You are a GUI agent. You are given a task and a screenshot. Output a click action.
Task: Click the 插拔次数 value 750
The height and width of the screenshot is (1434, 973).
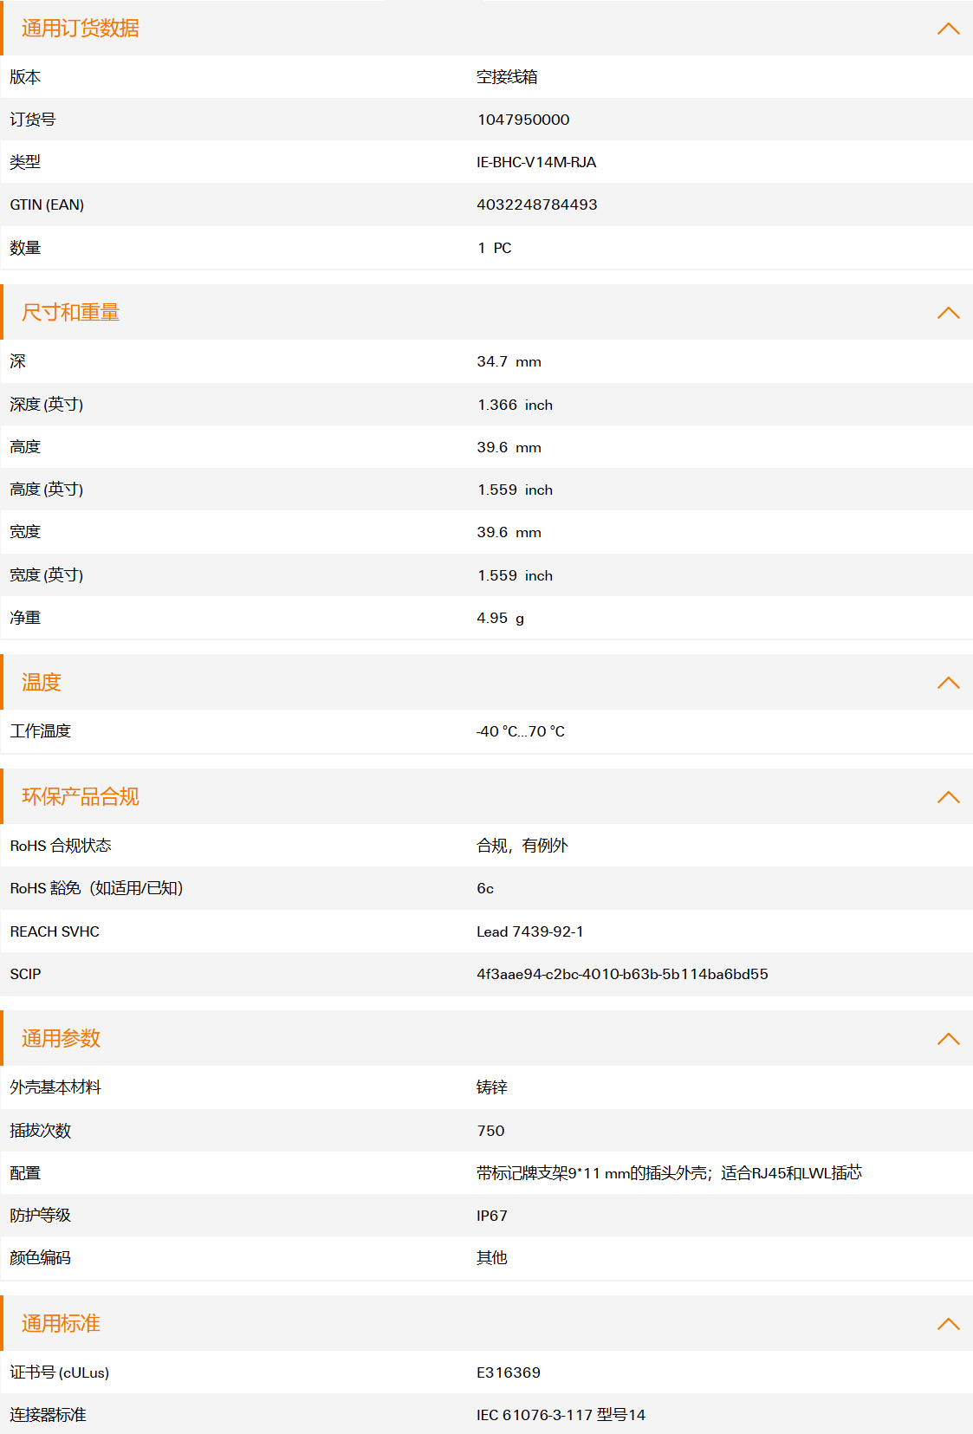pos(490,1131)
